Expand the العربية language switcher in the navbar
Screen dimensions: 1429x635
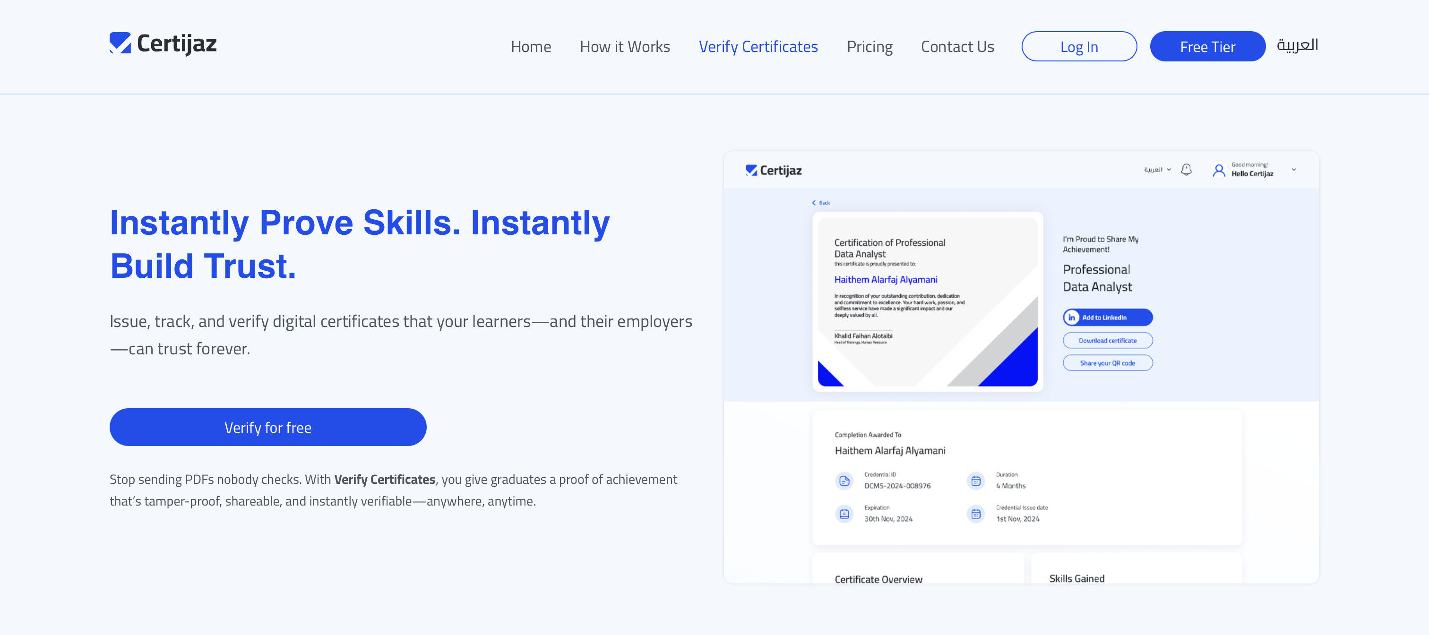(x=1298, y=46)
